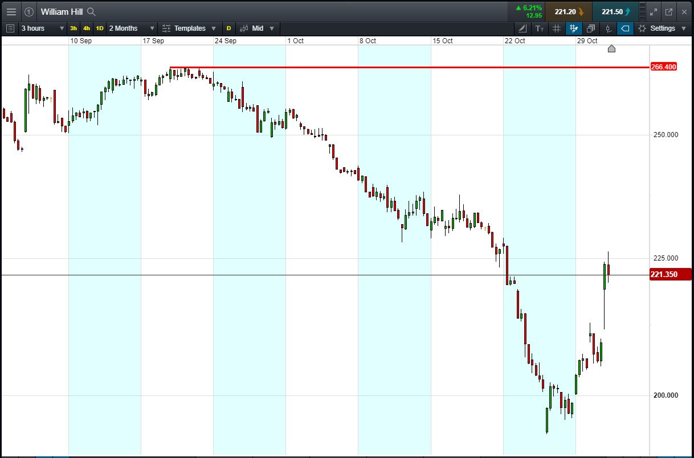Screen dimensions: 694x458
Task: Open the Mid price type dropdown
Action: click(x=257, y=28)
